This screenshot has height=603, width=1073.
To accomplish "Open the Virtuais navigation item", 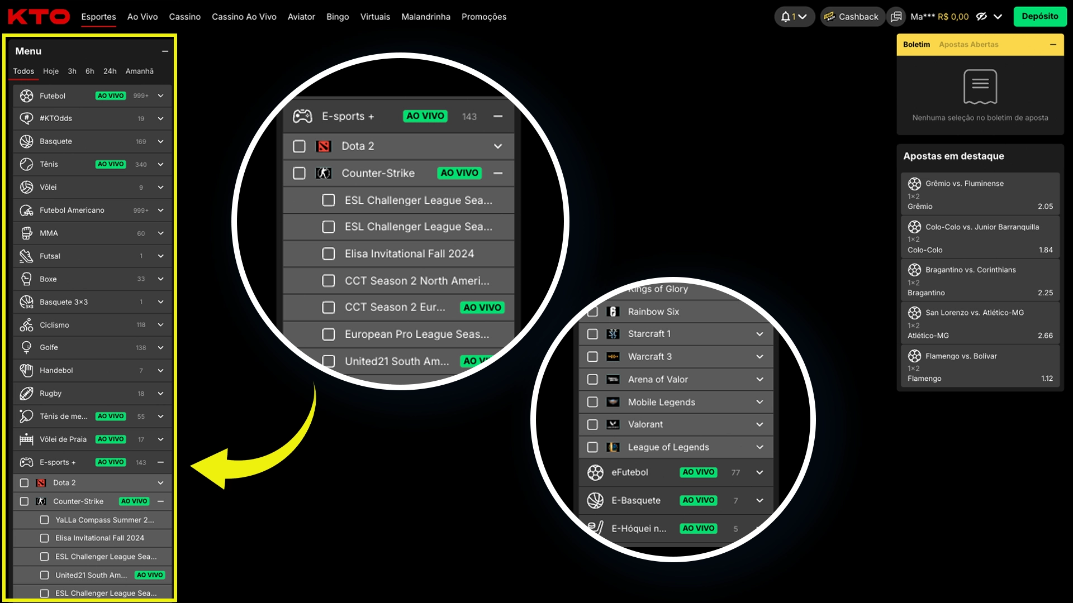I will (x=375, y=17).
